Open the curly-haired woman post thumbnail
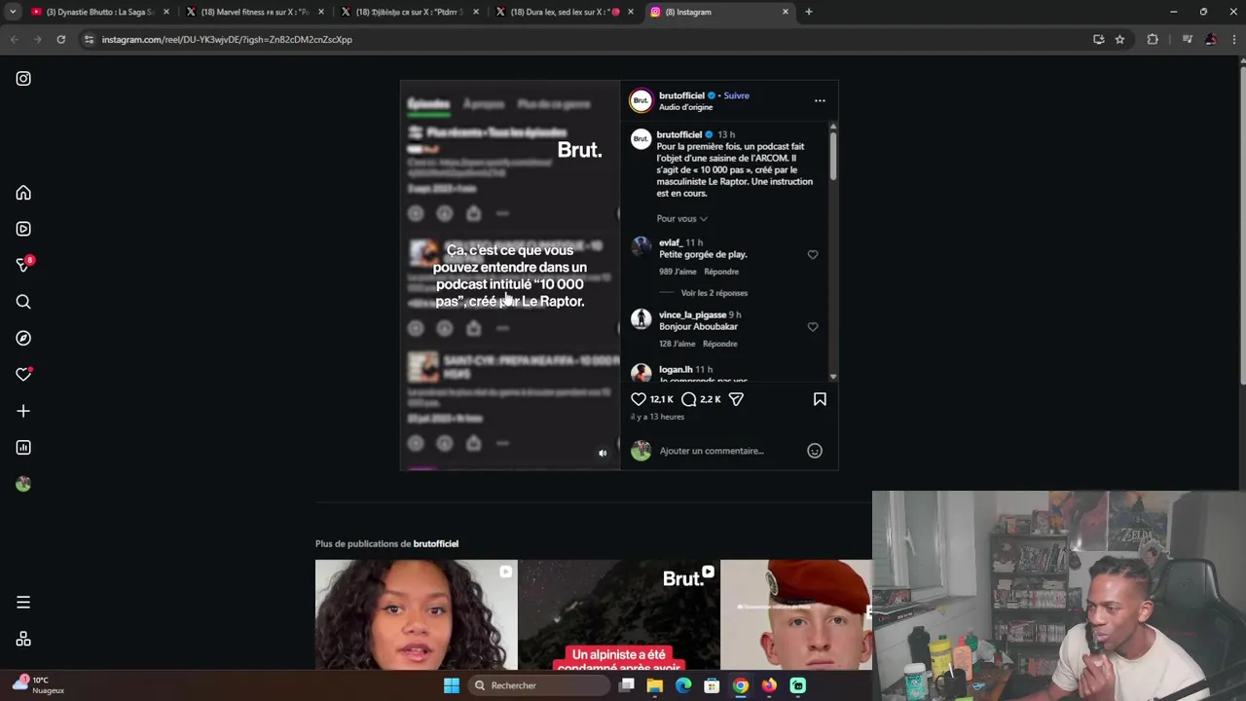This screenshot has width=1246, height=701. point(417,614)
